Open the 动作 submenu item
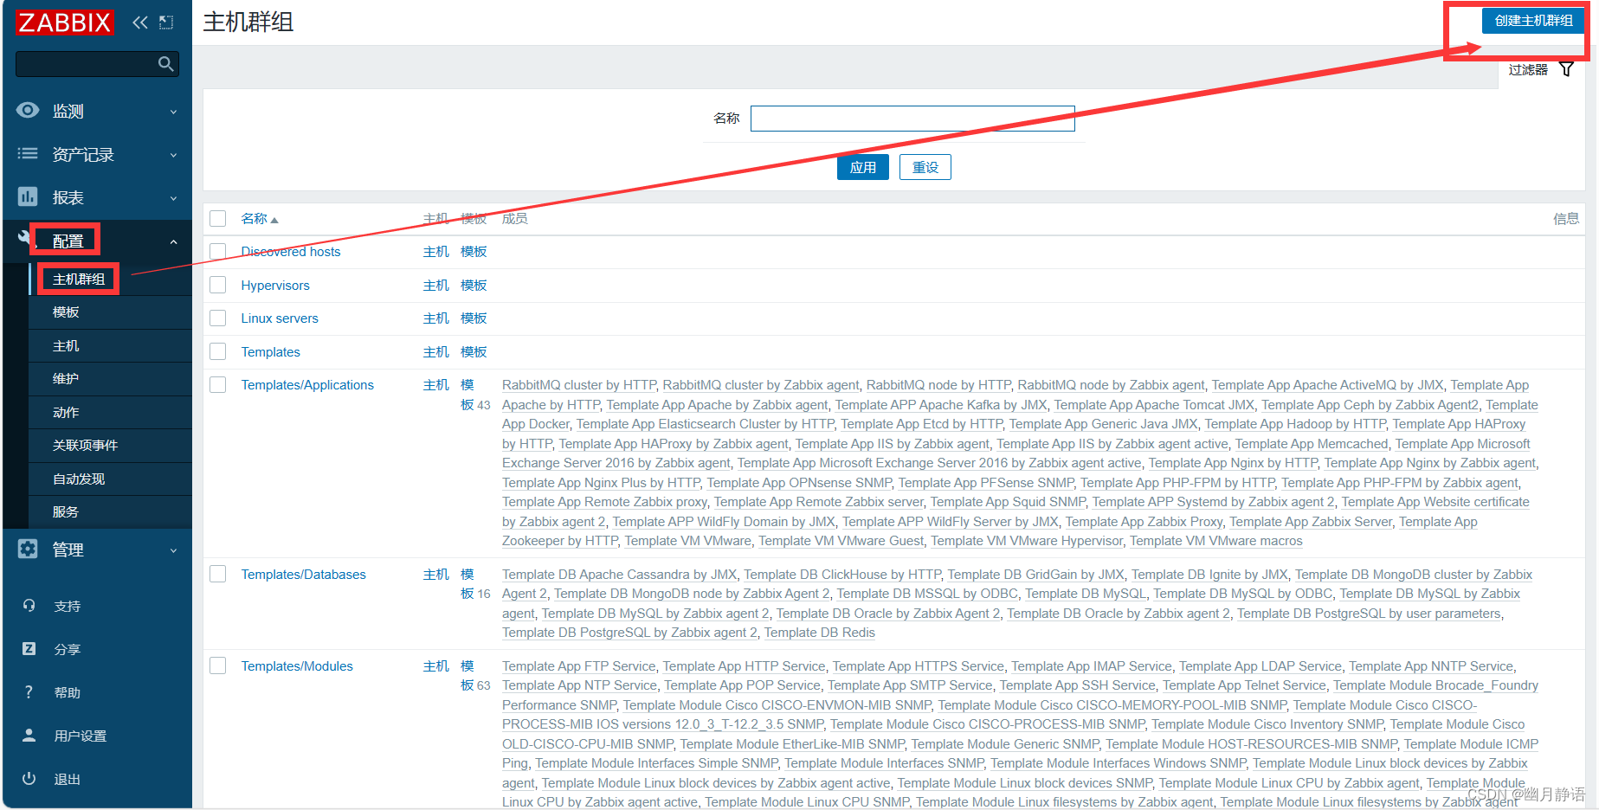Screen dimensions: 1599x810 (x=66, y=412)
